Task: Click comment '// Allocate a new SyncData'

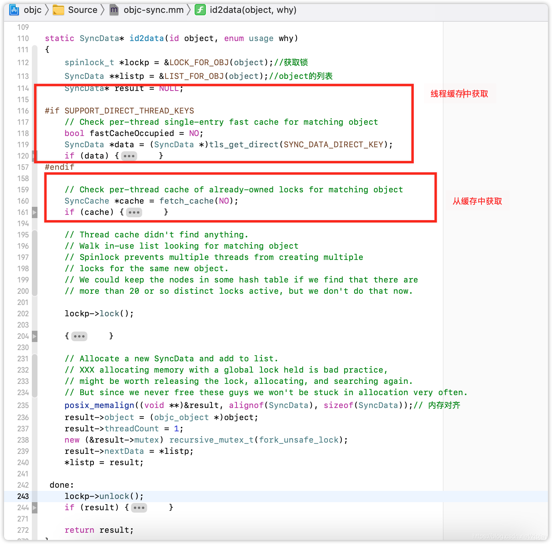Action: [x=171, y=359]
